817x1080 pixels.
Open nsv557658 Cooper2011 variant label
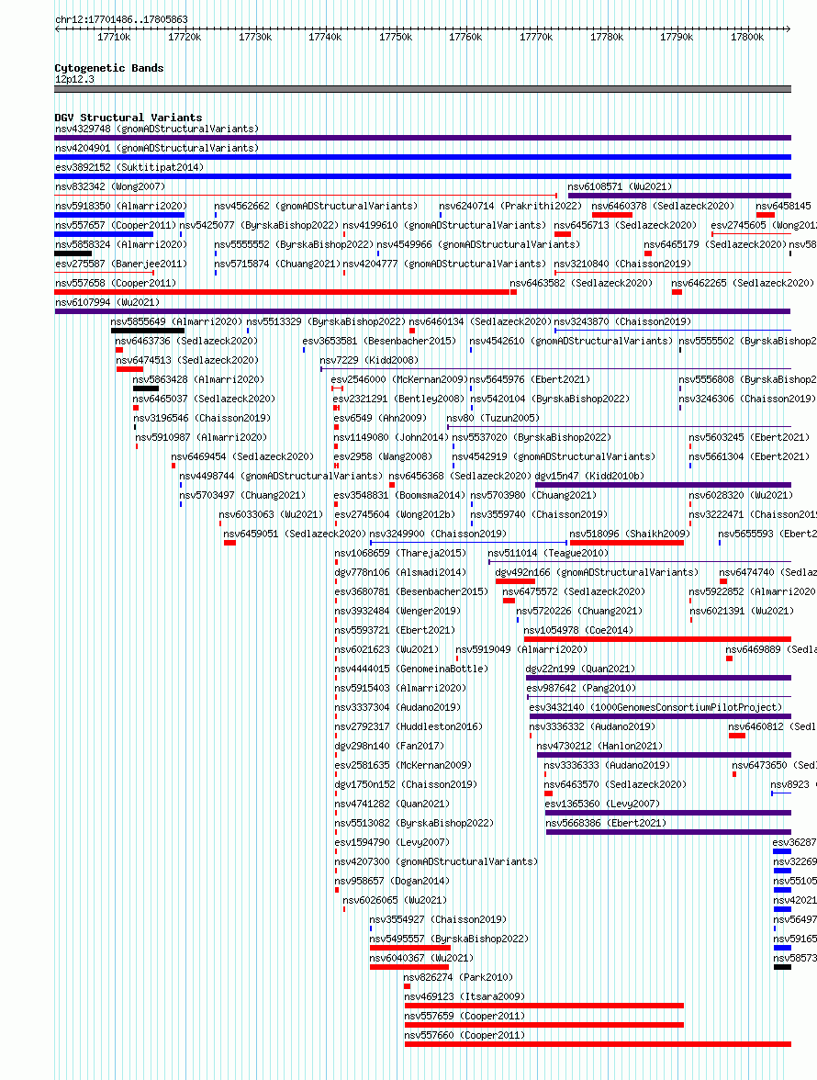coord(116,283)
